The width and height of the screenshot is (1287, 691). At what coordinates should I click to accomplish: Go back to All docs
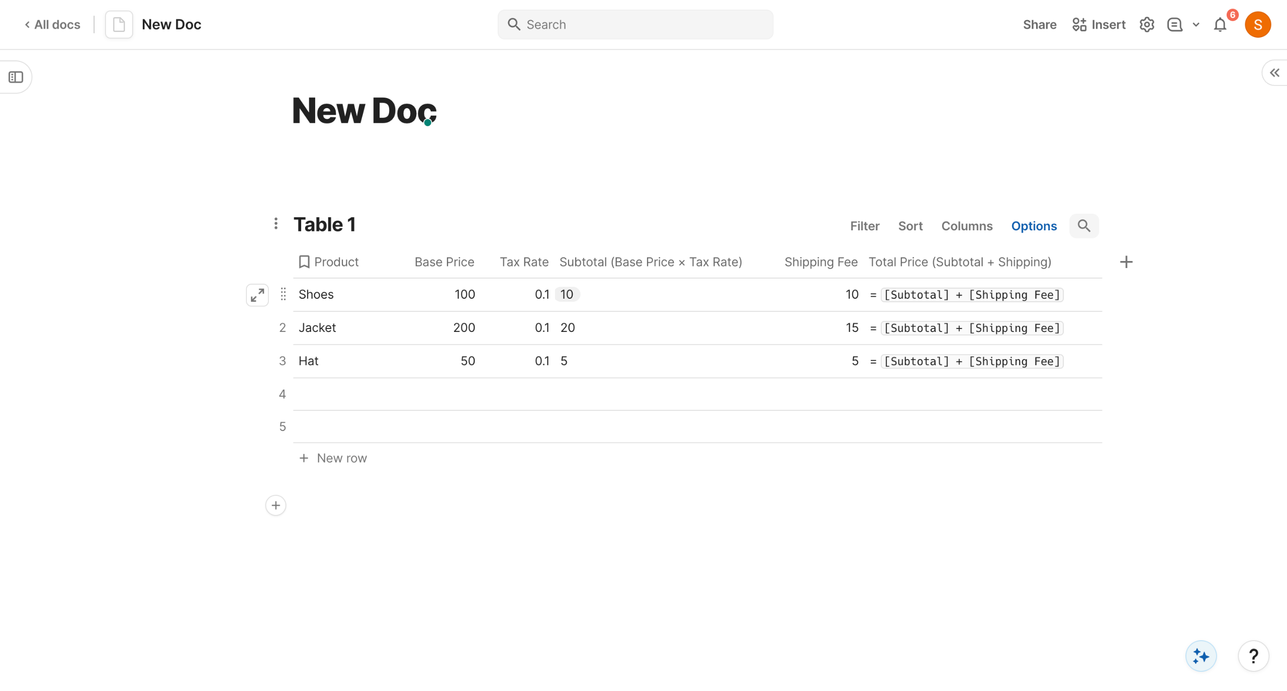click(x=52, y=25)
